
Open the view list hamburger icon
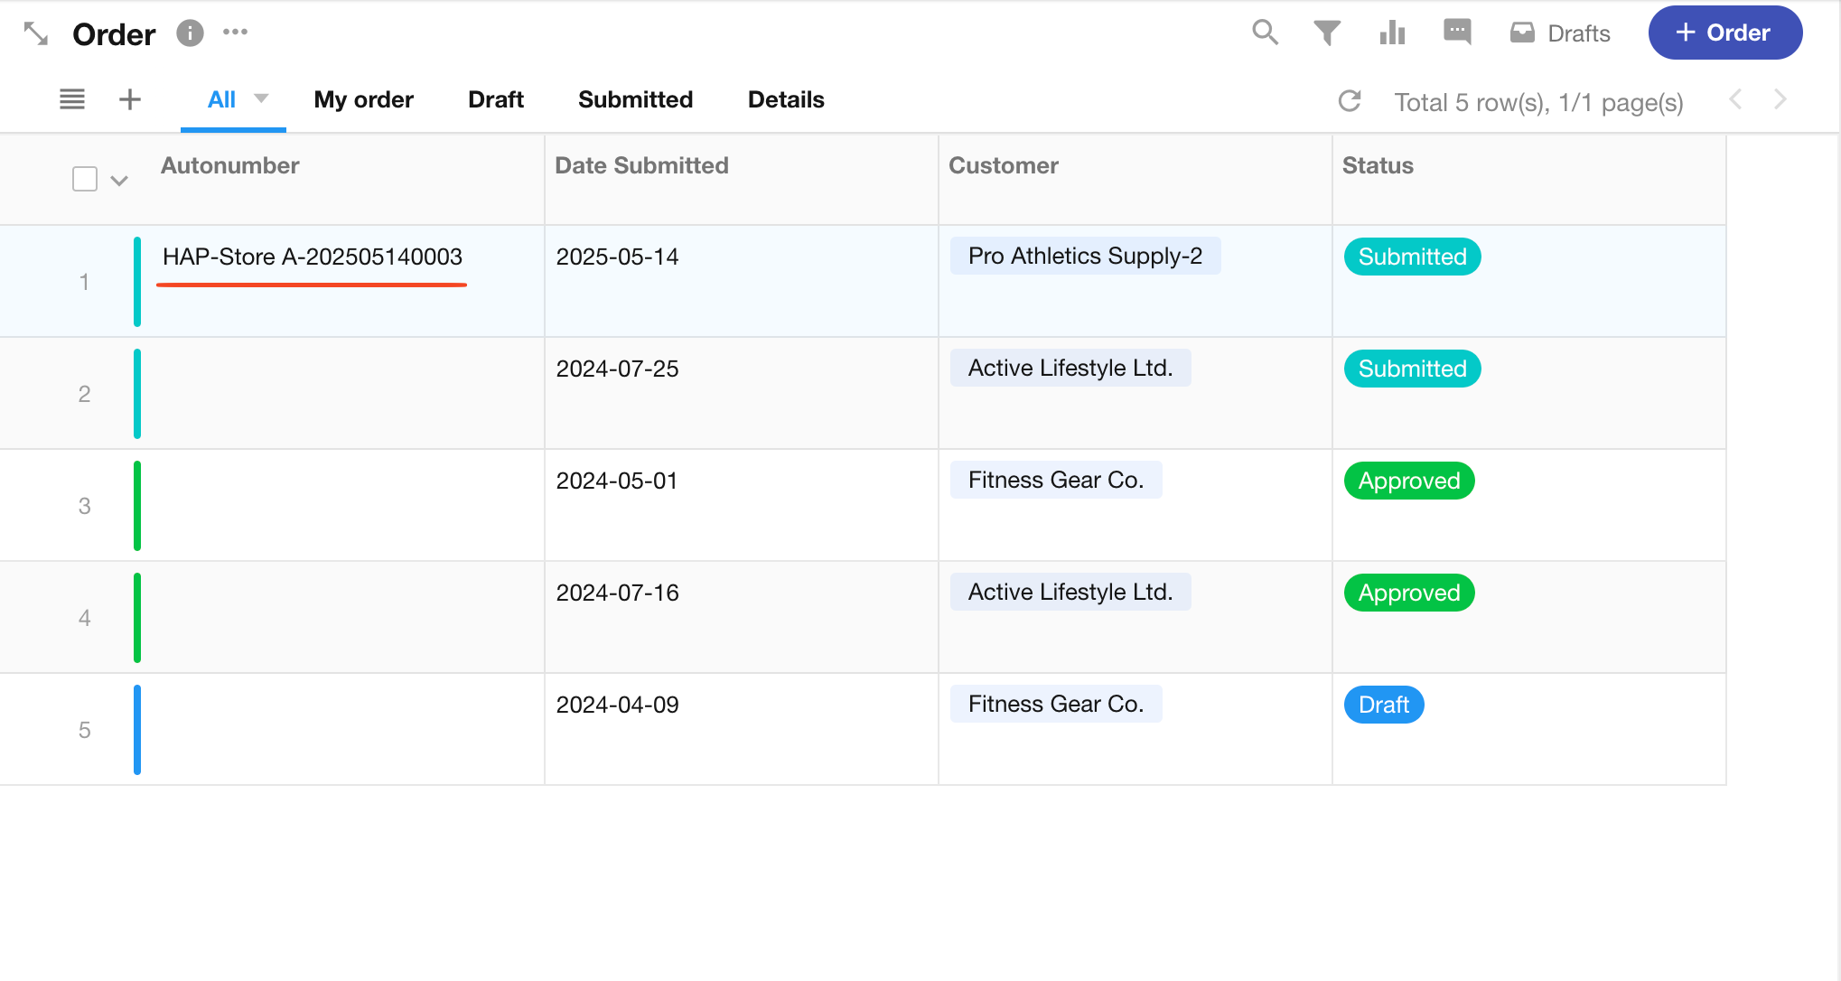tap(72, 99)
